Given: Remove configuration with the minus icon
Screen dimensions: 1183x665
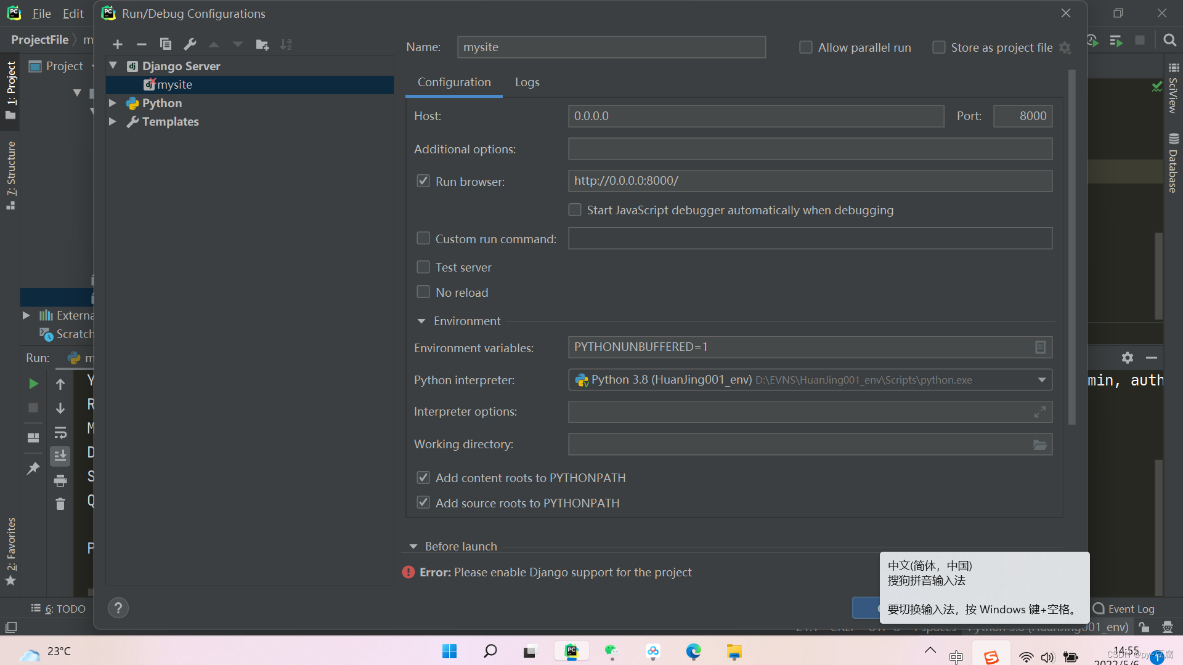Looking at the screenshot, I should 141,44.
